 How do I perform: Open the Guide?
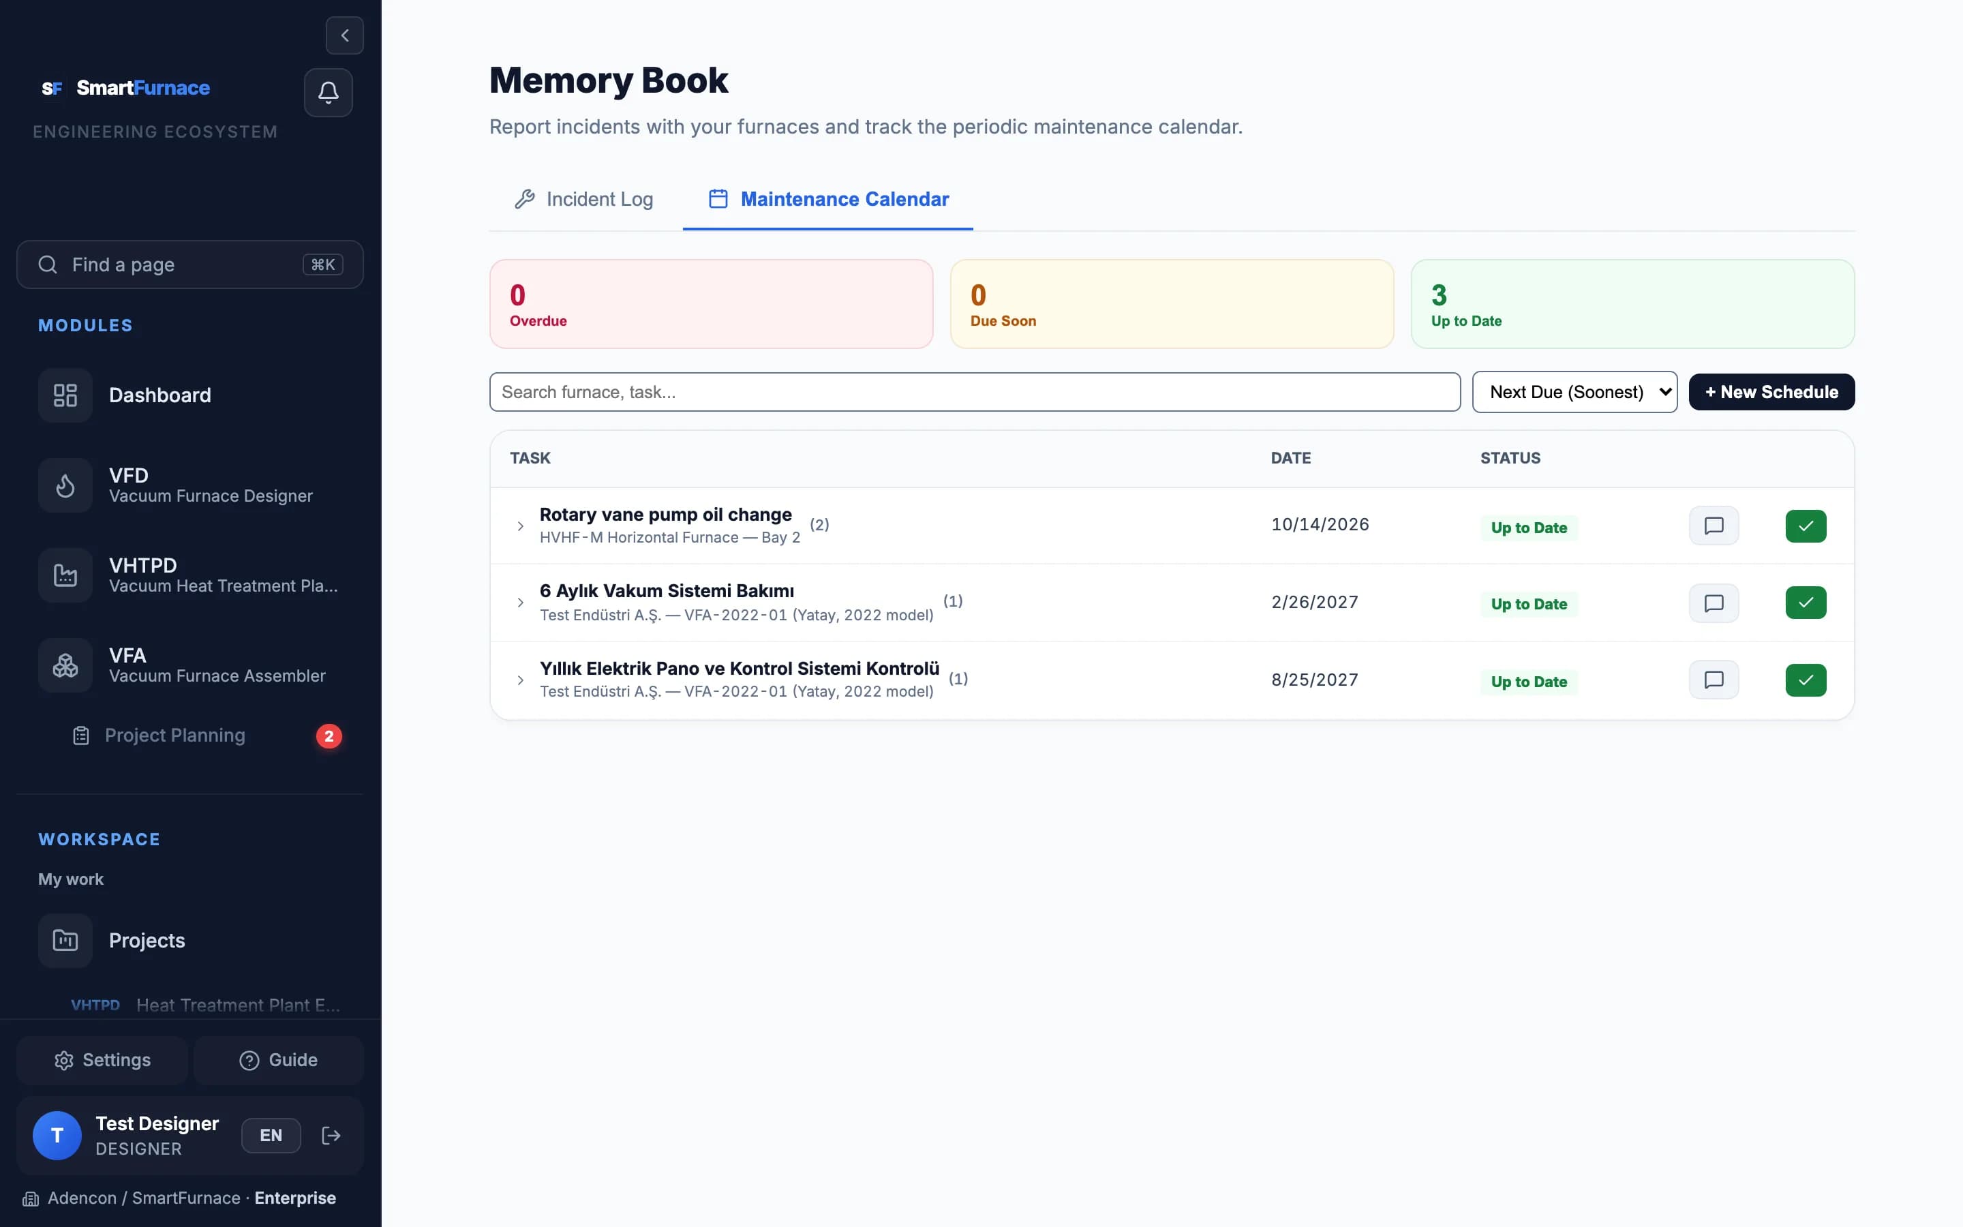click(x=278, y=1060)
